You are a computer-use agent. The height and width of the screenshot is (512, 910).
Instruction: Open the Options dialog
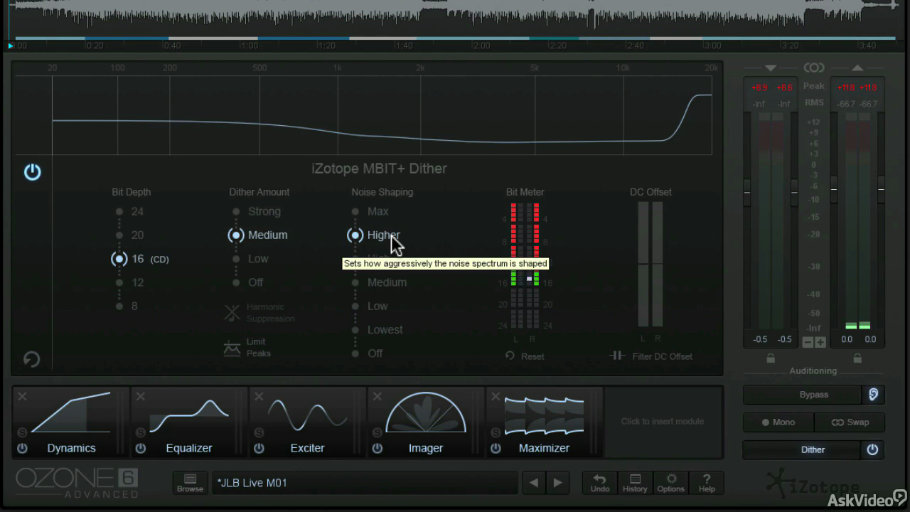tap(670, 483)
